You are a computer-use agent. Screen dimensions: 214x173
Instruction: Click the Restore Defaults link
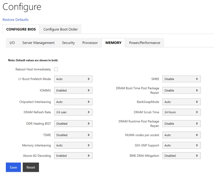[16, 20]
